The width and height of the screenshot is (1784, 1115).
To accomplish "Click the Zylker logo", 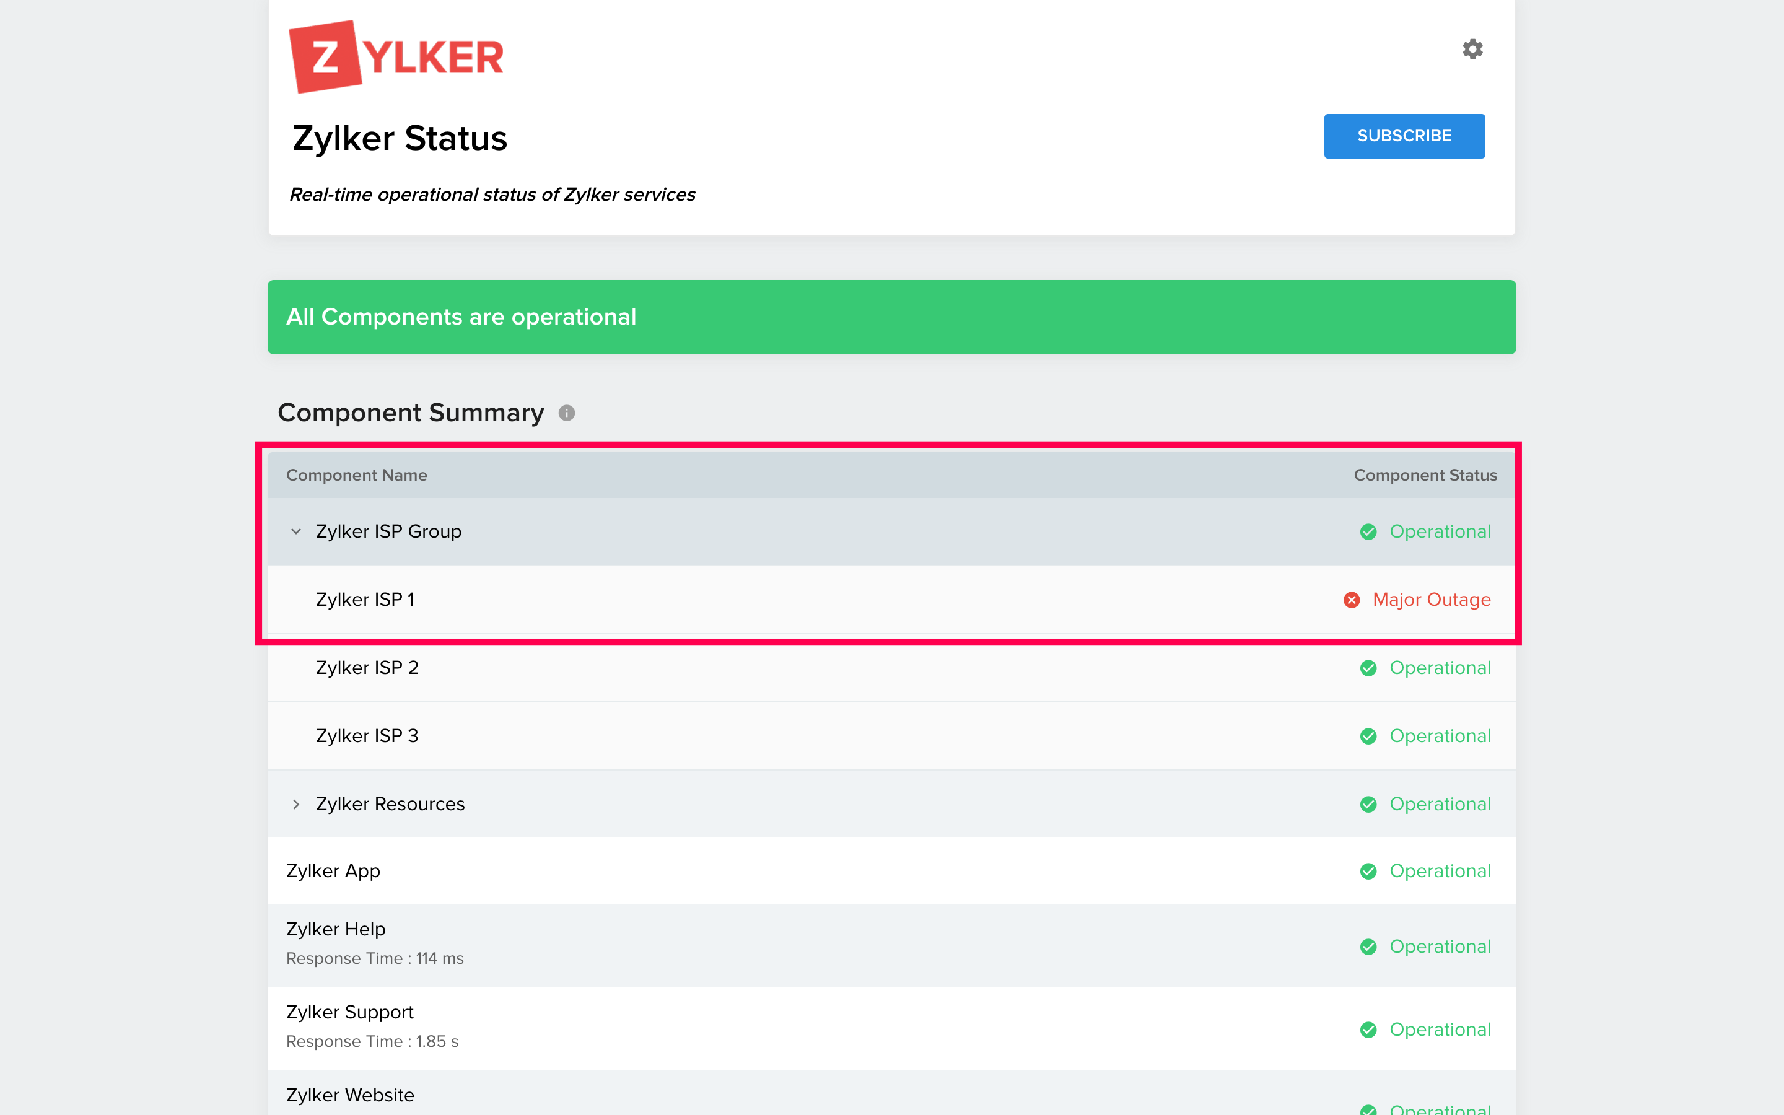I will 396,57.
